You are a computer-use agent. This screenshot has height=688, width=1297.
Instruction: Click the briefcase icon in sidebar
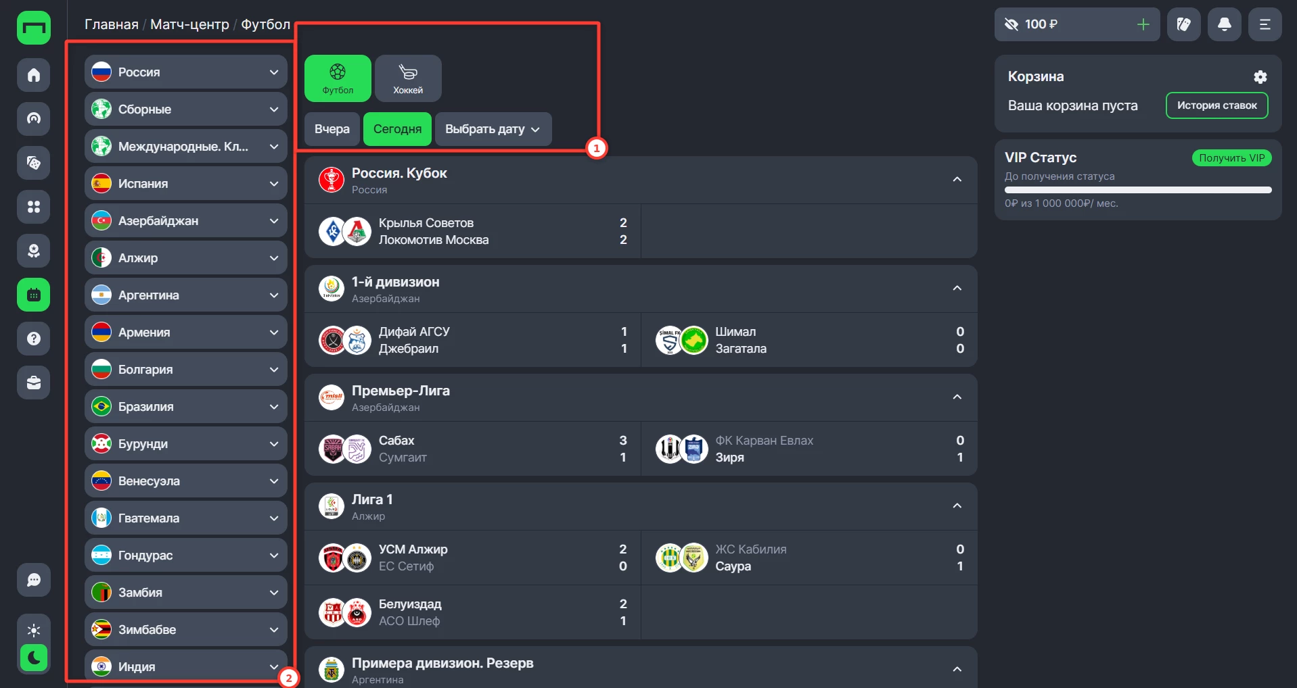(34, 383)
